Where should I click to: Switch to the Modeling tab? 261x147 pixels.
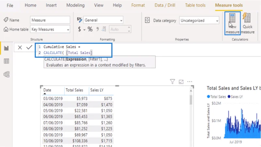(x=75, y=5)
